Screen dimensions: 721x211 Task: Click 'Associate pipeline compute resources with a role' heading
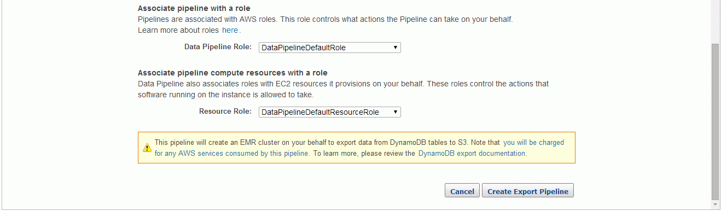pyautogui.click(x=232, y=73)
